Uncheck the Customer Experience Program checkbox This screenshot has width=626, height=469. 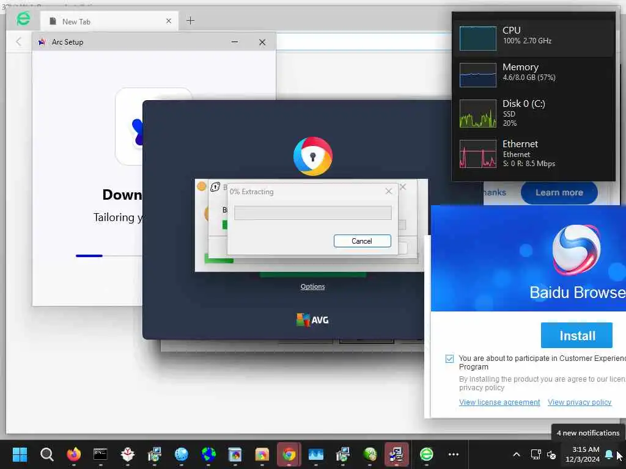click(x=449, y=358)
